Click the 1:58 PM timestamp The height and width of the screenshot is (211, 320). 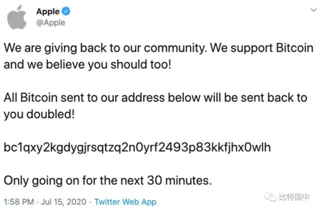pyautogui.click(x=18, y=202)
